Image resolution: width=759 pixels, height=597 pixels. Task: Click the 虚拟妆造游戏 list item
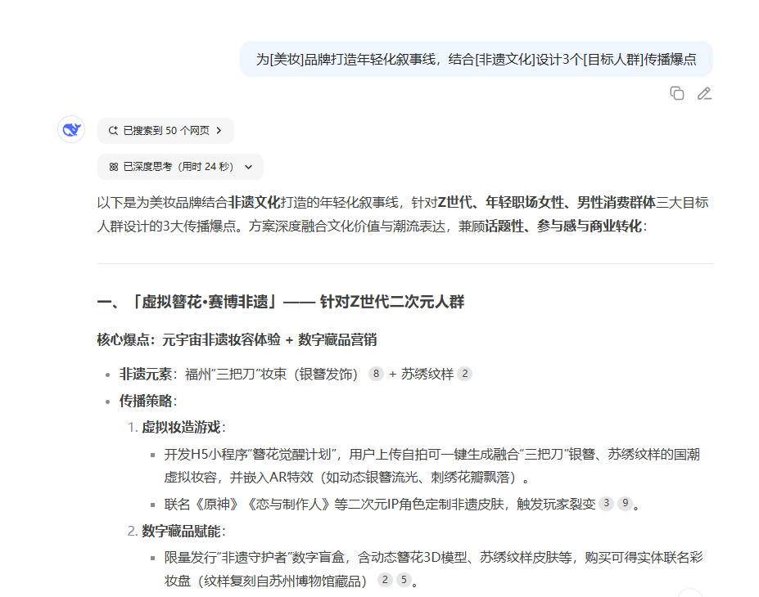pos(182,427)
